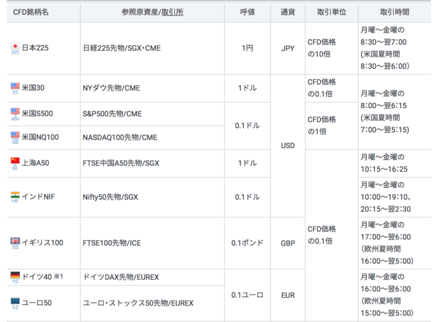Click the イギリス100 name text
Screen dimensions: 442x322
[42, 243]
